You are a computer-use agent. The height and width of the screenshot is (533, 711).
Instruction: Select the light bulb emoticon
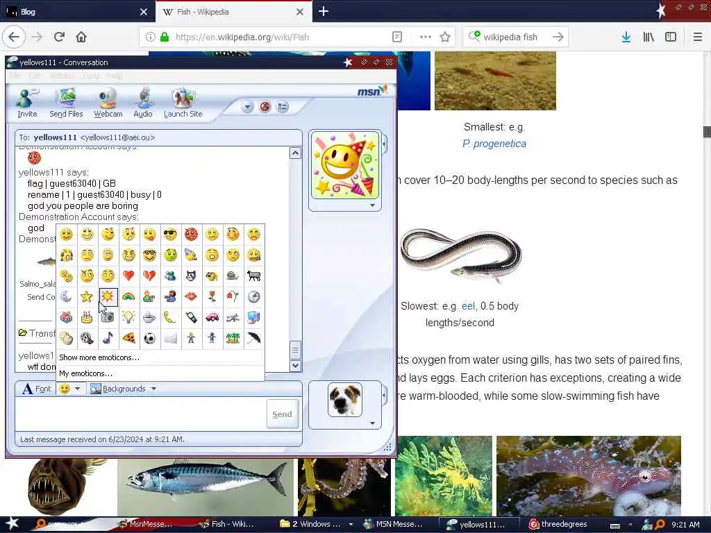pyautogui.click(x=128, y=317)
